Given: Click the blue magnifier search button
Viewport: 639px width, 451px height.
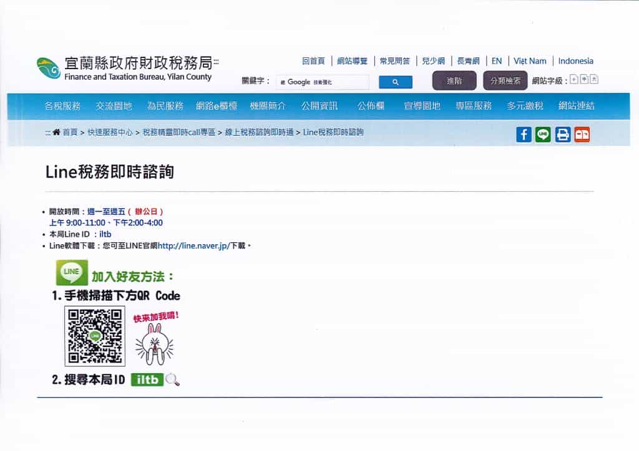Looking at the screenshot, I should click(395, 82).
